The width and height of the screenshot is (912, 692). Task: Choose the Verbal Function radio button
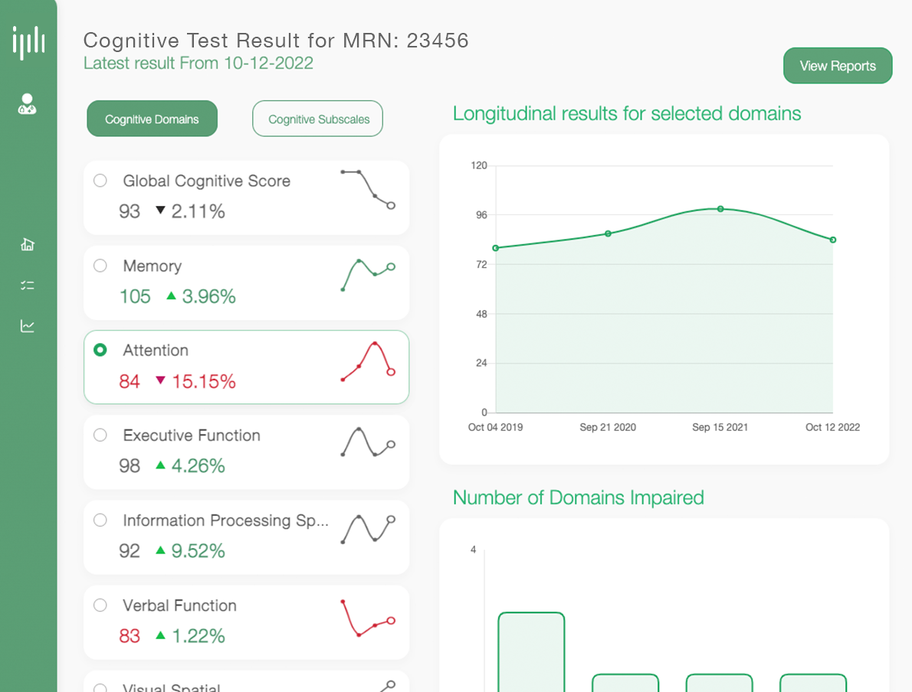[x=100, y=605]
